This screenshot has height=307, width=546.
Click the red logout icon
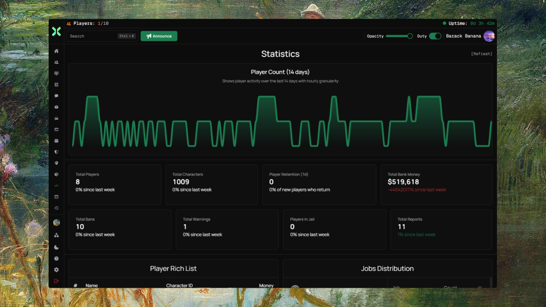coord(56,281)
